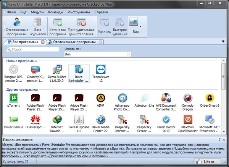Open the Инструменты menu
The width and height of the screenshot is (229, 167).
coord(79,12)
